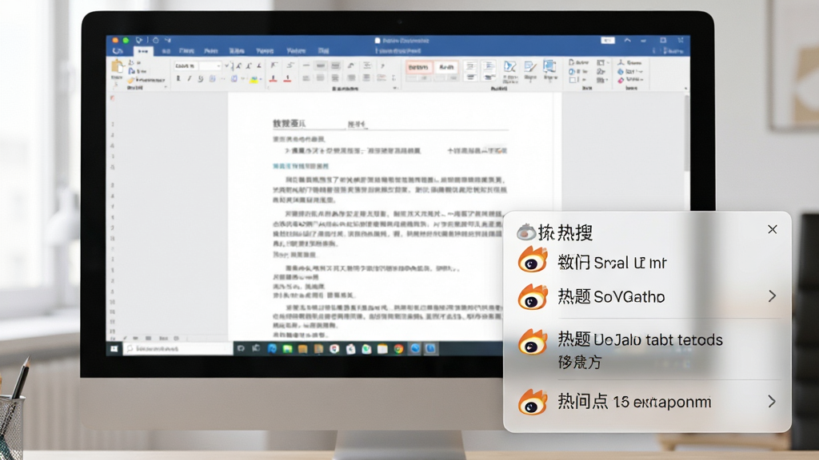The height and width of the screenshot is (460, 819).
Task: Expand the 热间点 15 row chevron
Action: [772, 401]
